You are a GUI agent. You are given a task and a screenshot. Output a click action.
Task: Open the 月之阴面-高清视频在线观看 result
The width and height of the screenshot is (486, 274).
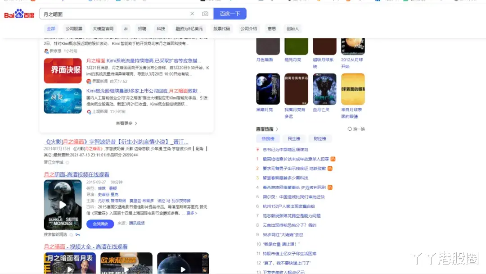(76, 175)
